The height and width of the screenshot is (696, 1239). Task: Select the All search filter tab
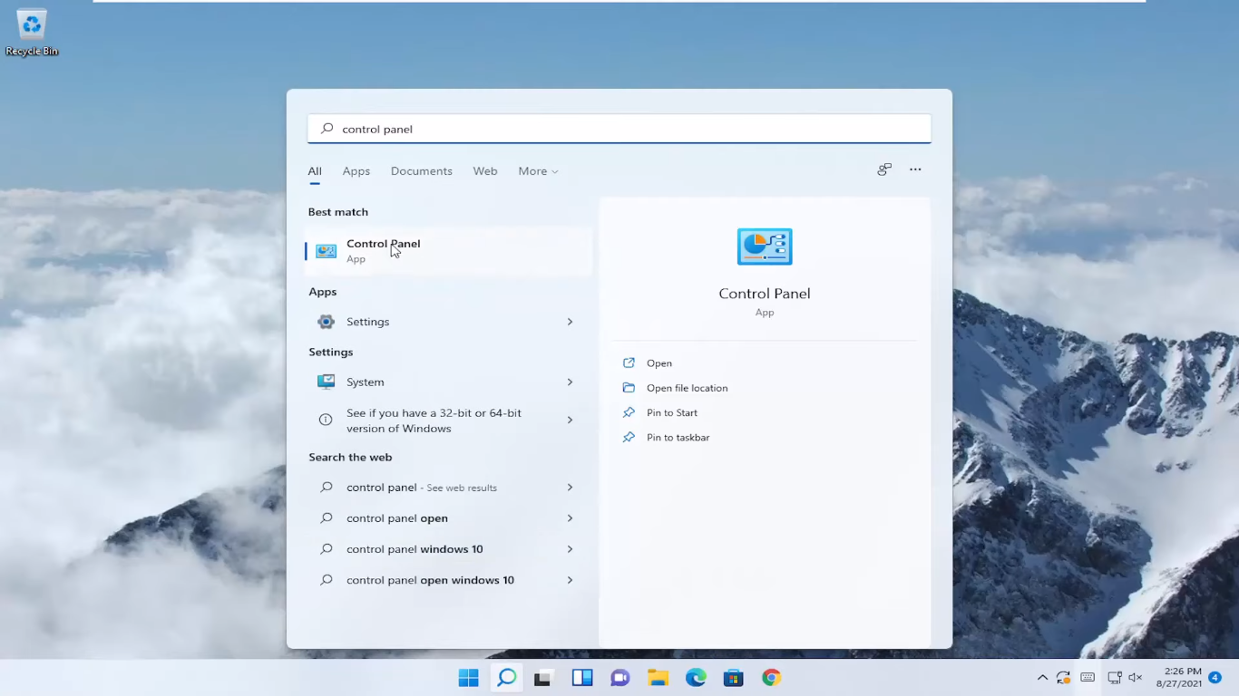point(315,171)
